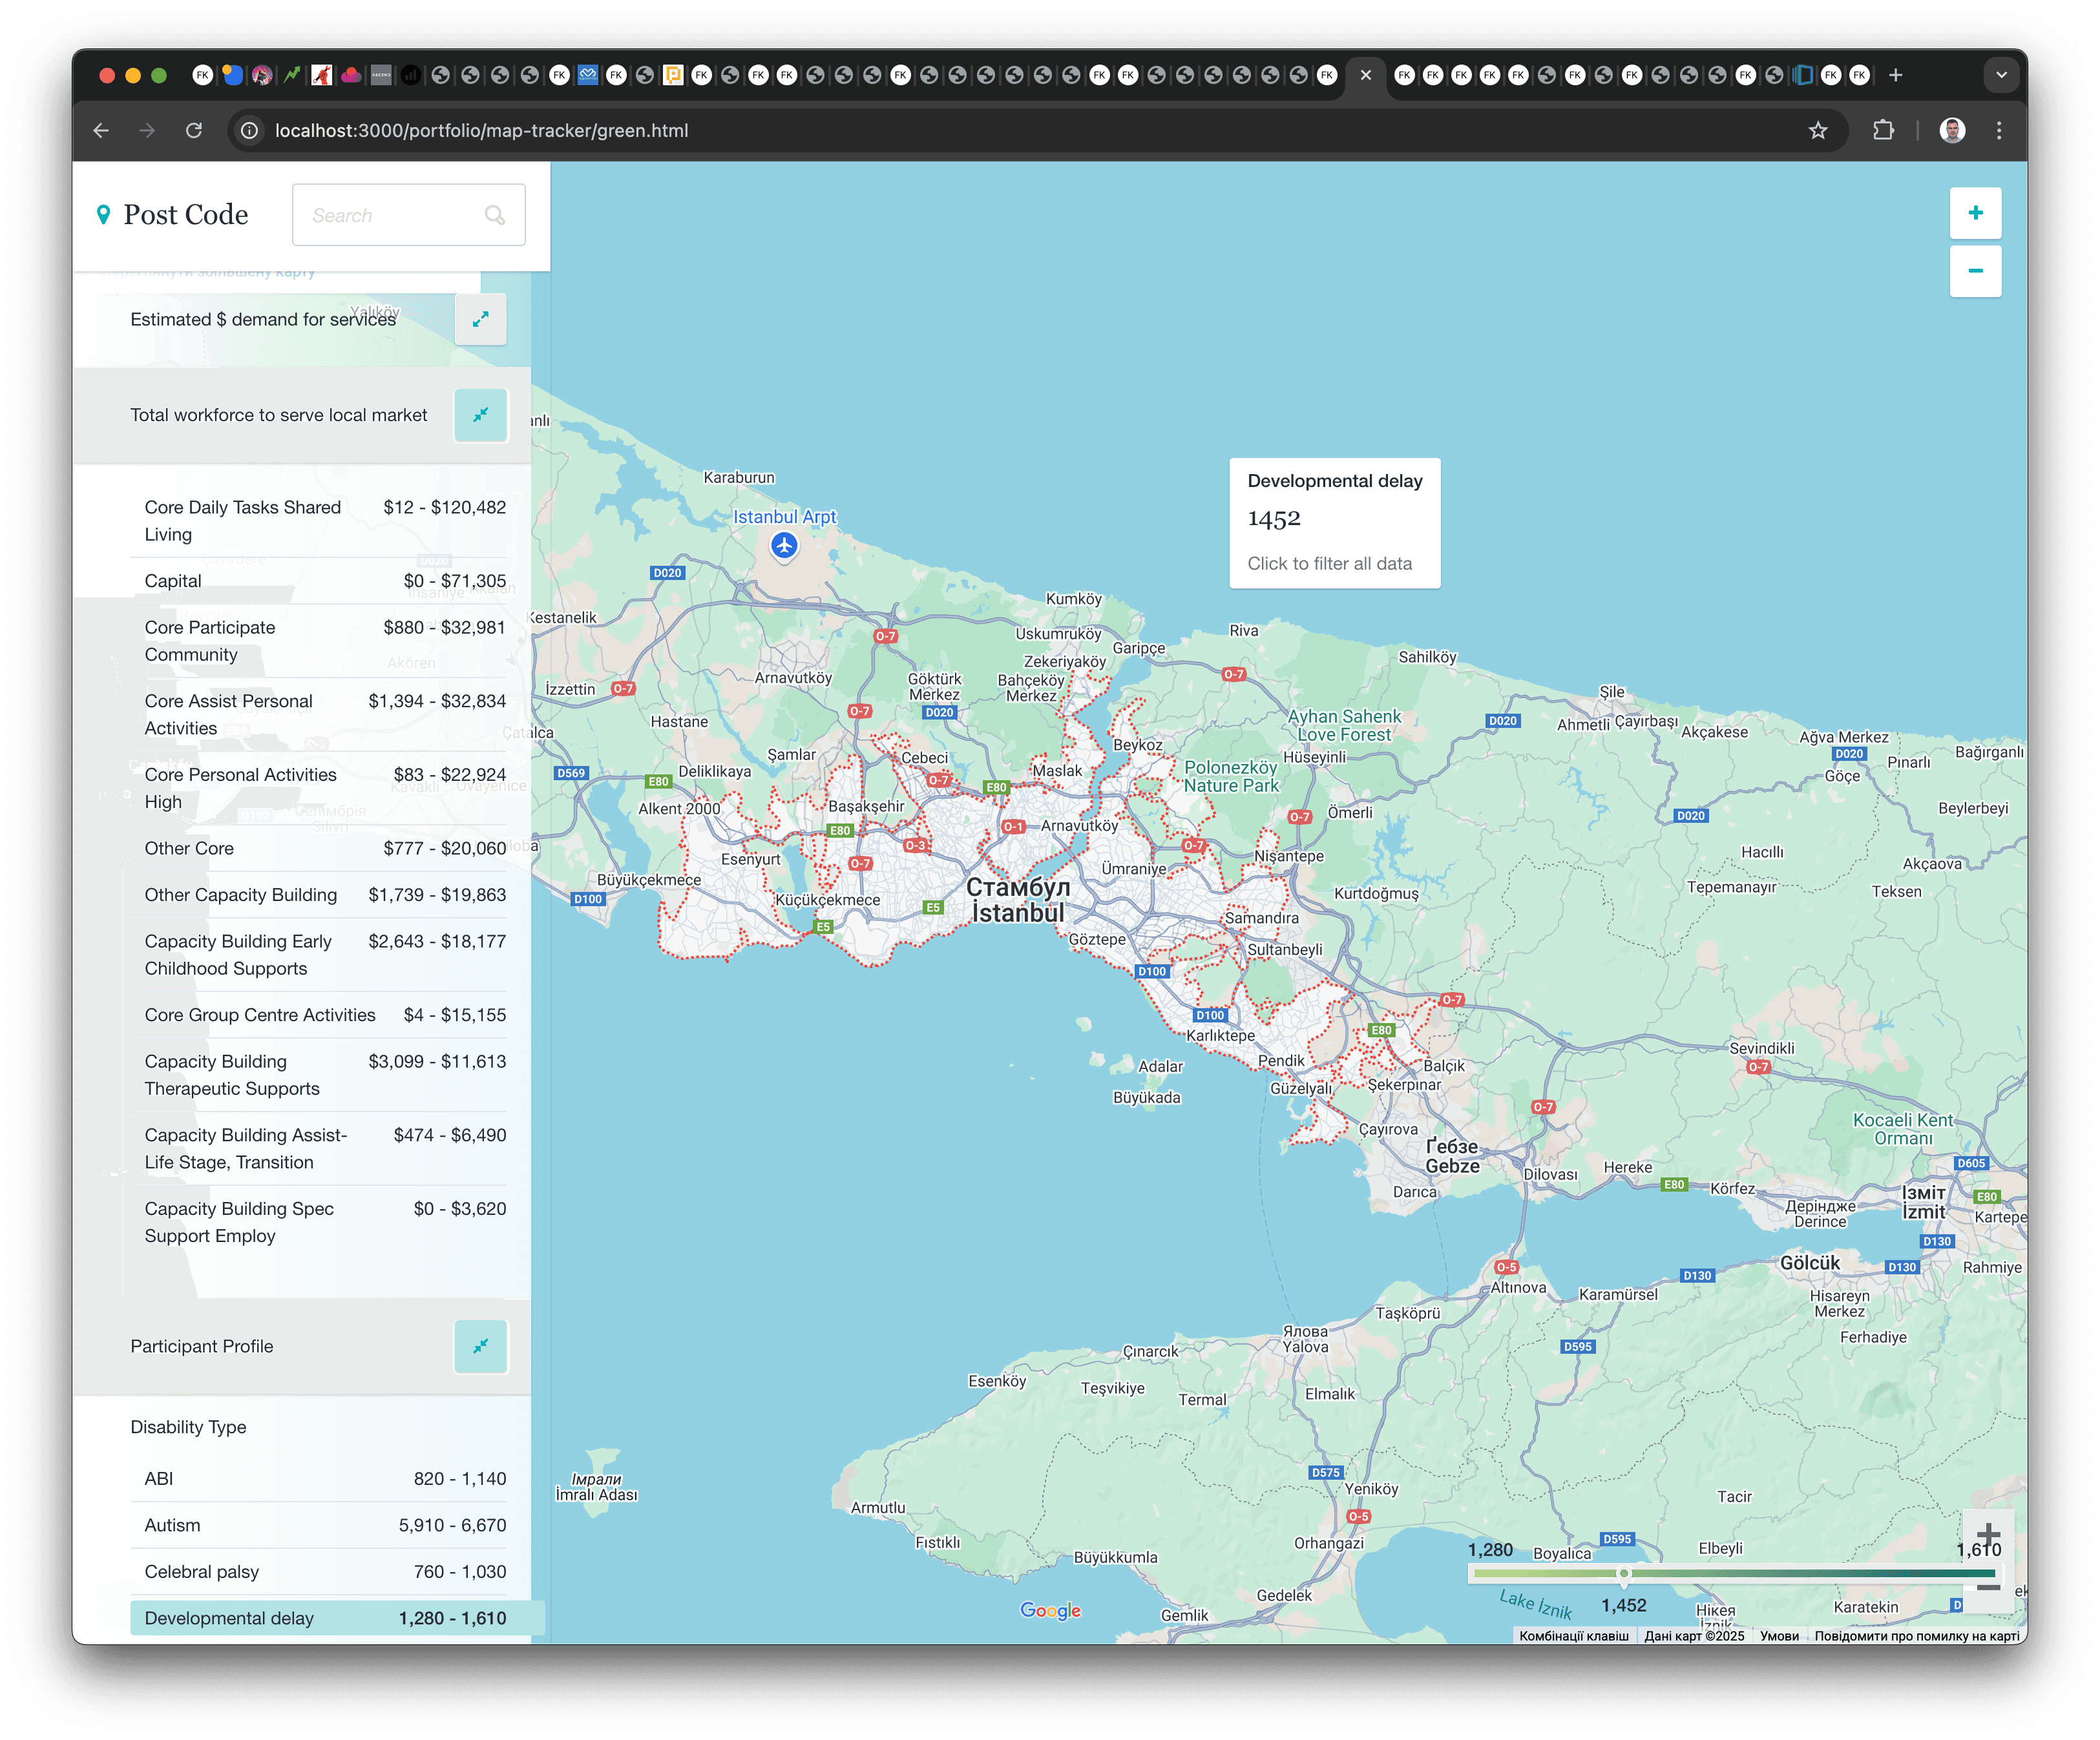Zoom out with the minus map button
The image size is (2100, 1740).
[x=1975, y=271]
